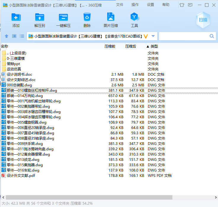Click the orange V mark in the address bar
Viewport: 218px width, 207px height.
coord(146,36)
